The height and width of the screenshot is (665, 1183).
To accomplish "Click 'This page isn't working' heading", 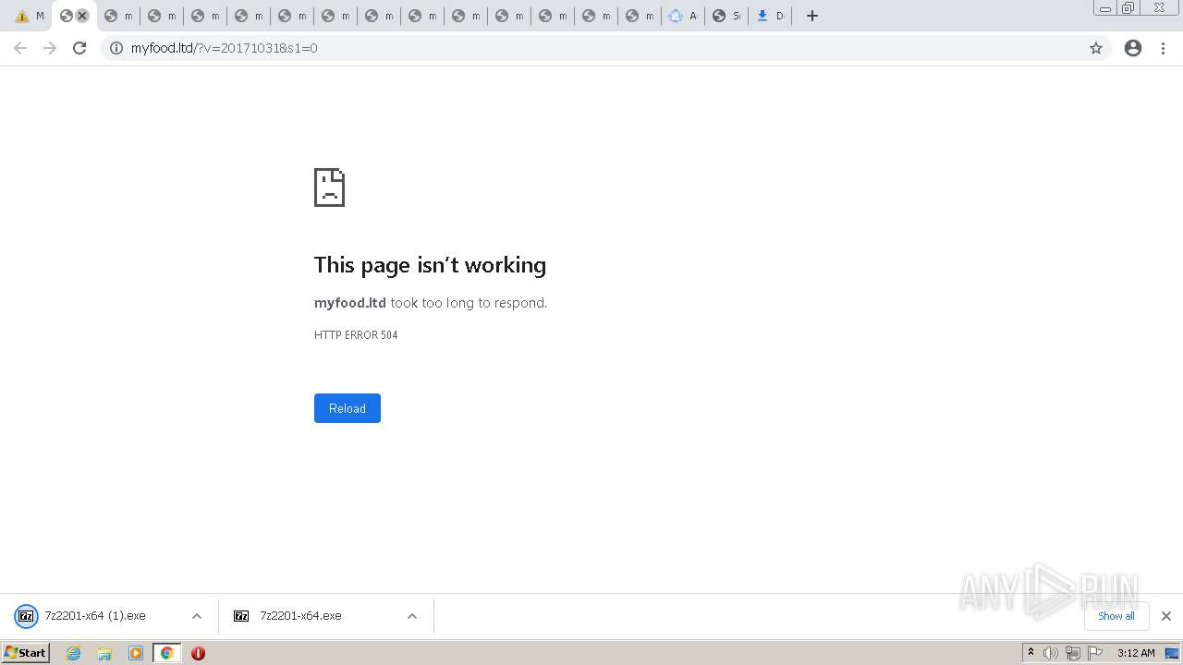I will click(x=430, y=265).
